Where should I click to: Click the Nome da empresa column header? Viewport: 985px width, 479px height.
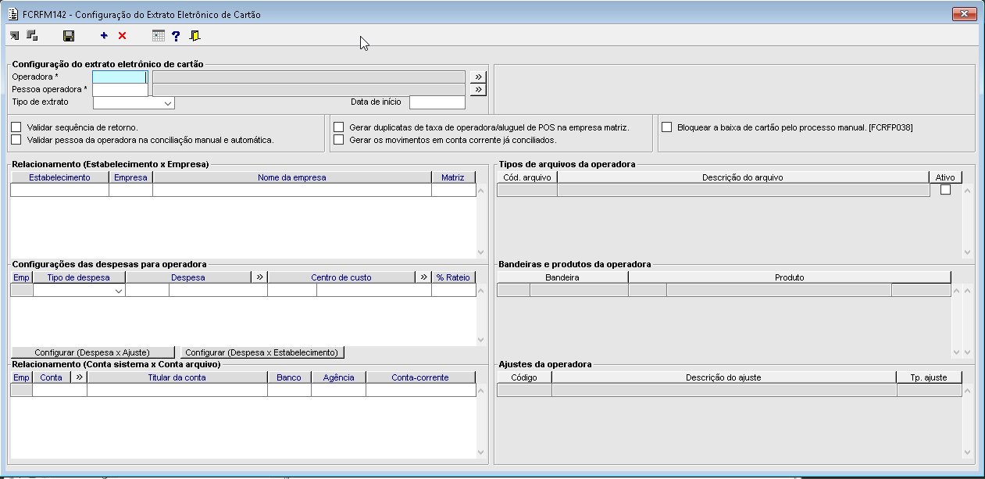coord(292,177)
